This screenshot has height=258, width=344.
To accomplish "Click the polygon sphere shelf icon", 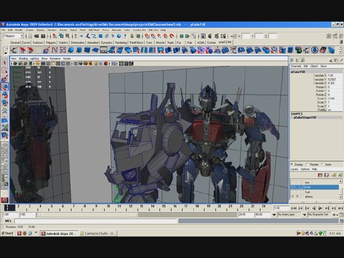I will click(71, 50).
